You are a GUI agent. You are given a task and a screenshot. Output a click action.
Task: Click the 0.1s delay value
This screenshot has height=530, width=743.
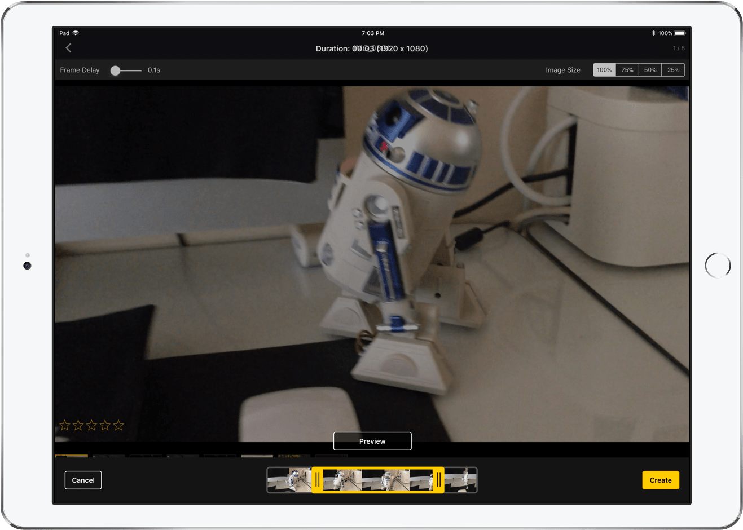tap(154, 70)
